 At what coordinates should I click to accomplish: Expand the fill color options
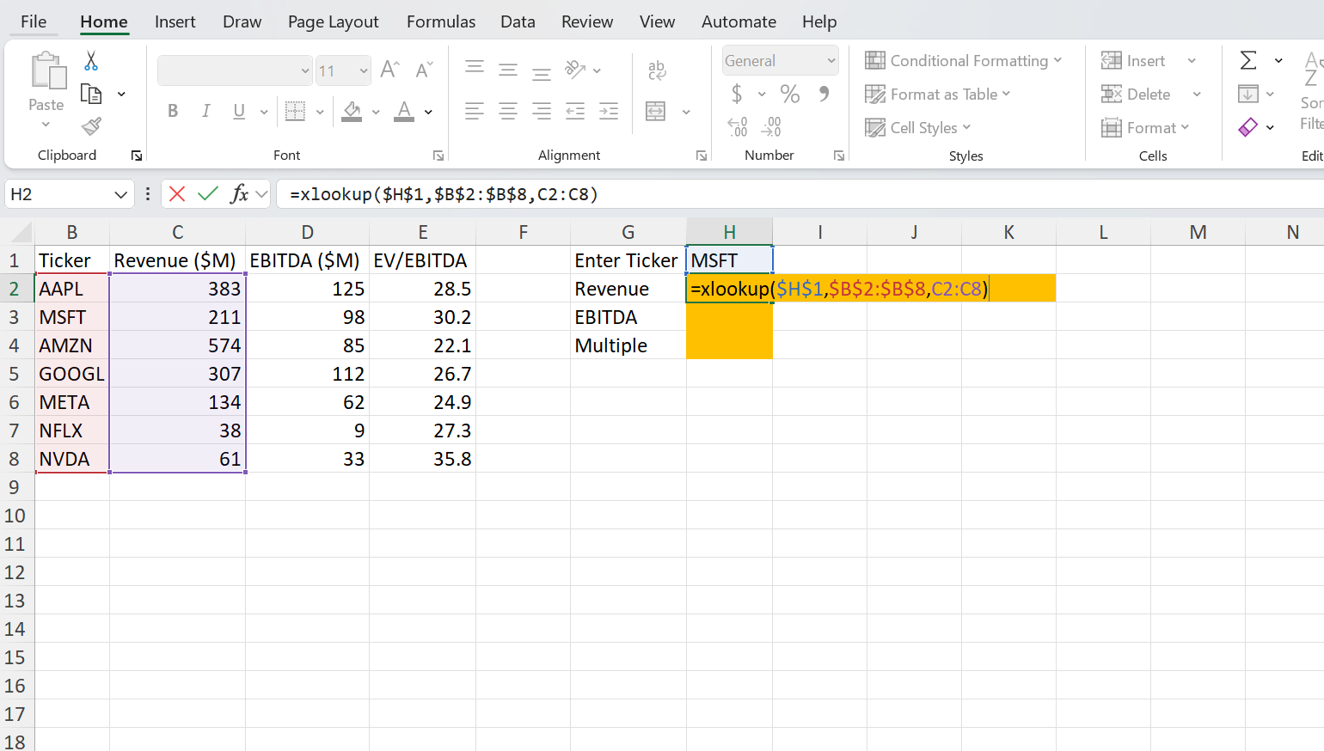pyautogui.click(x=375, y=112)
